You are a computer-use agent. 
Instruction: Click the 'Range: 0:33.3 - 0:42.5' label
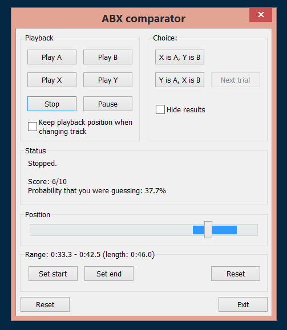pyautogui.click(x=90, y=255)
